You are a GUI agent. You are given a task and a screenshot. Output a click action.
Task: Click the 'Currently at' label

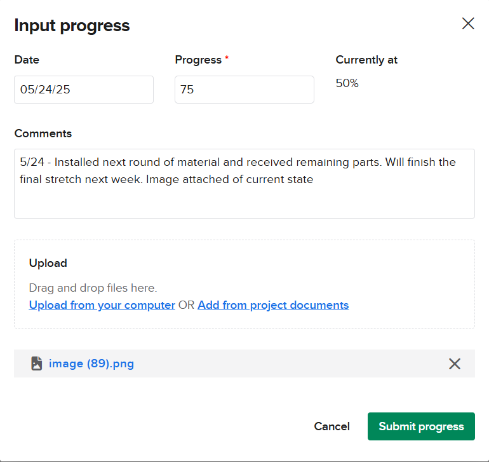[366, 60]
